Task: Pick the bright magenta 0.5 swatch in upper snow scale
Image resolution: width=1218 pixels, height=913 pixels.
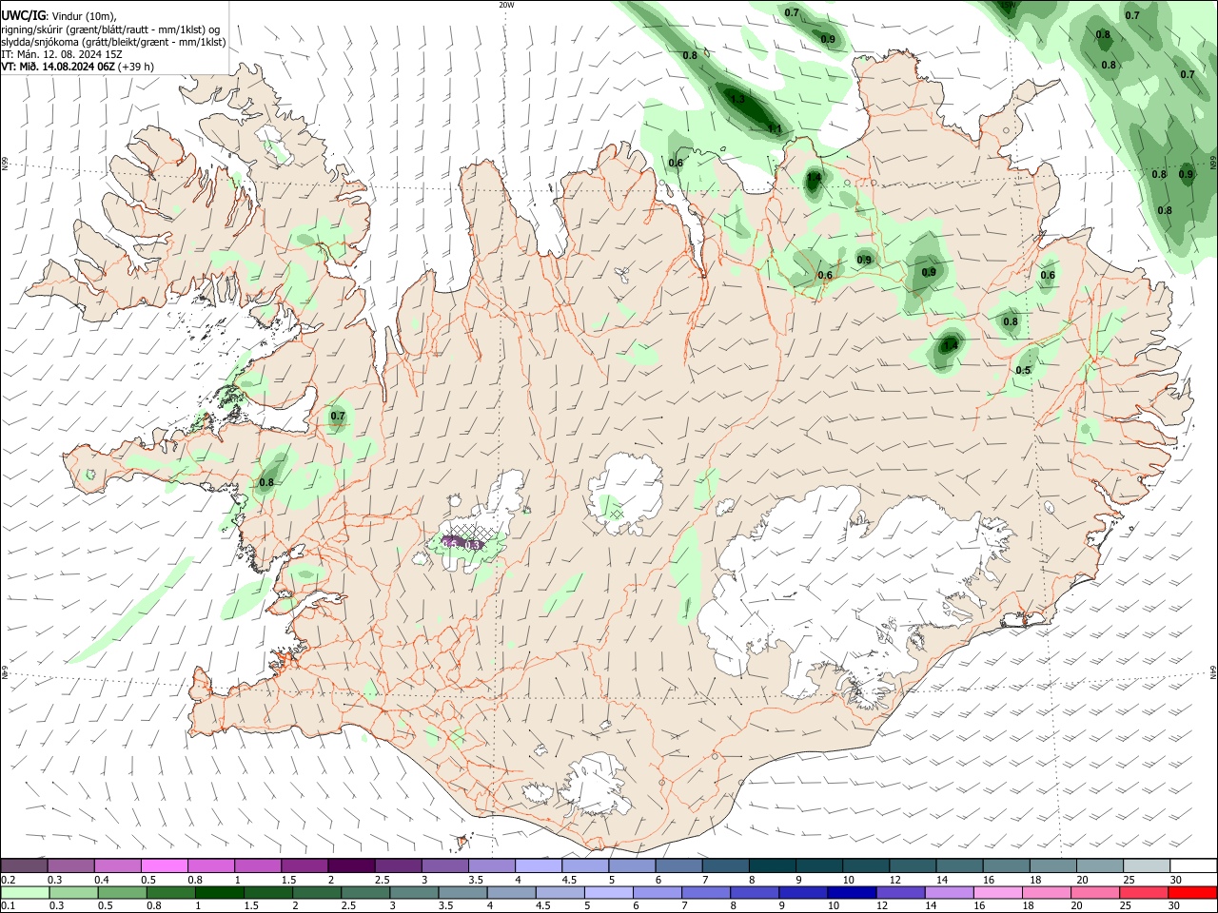Action: tap(164, 865)
